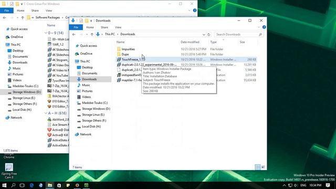This screenshot has width=336, height=189.
Task: Open Music in Downloads window sidebar
Action: pos(86,85)
